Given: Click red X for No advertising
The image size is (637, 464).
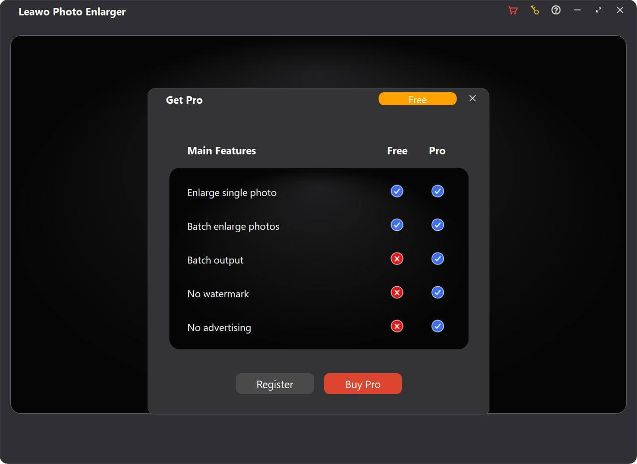Looking at the screenshot, I should pyautogui.click(x=397, y=327).
